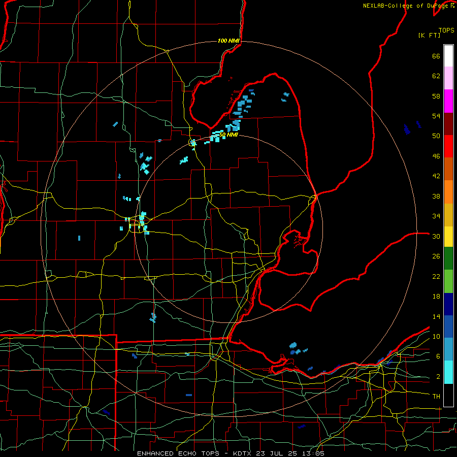Click the bright orange legend swatch

(448, 192)
